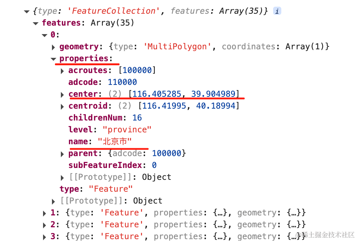
Task: Expand the geometry MultiPolygon node
Action: point(53,47)
